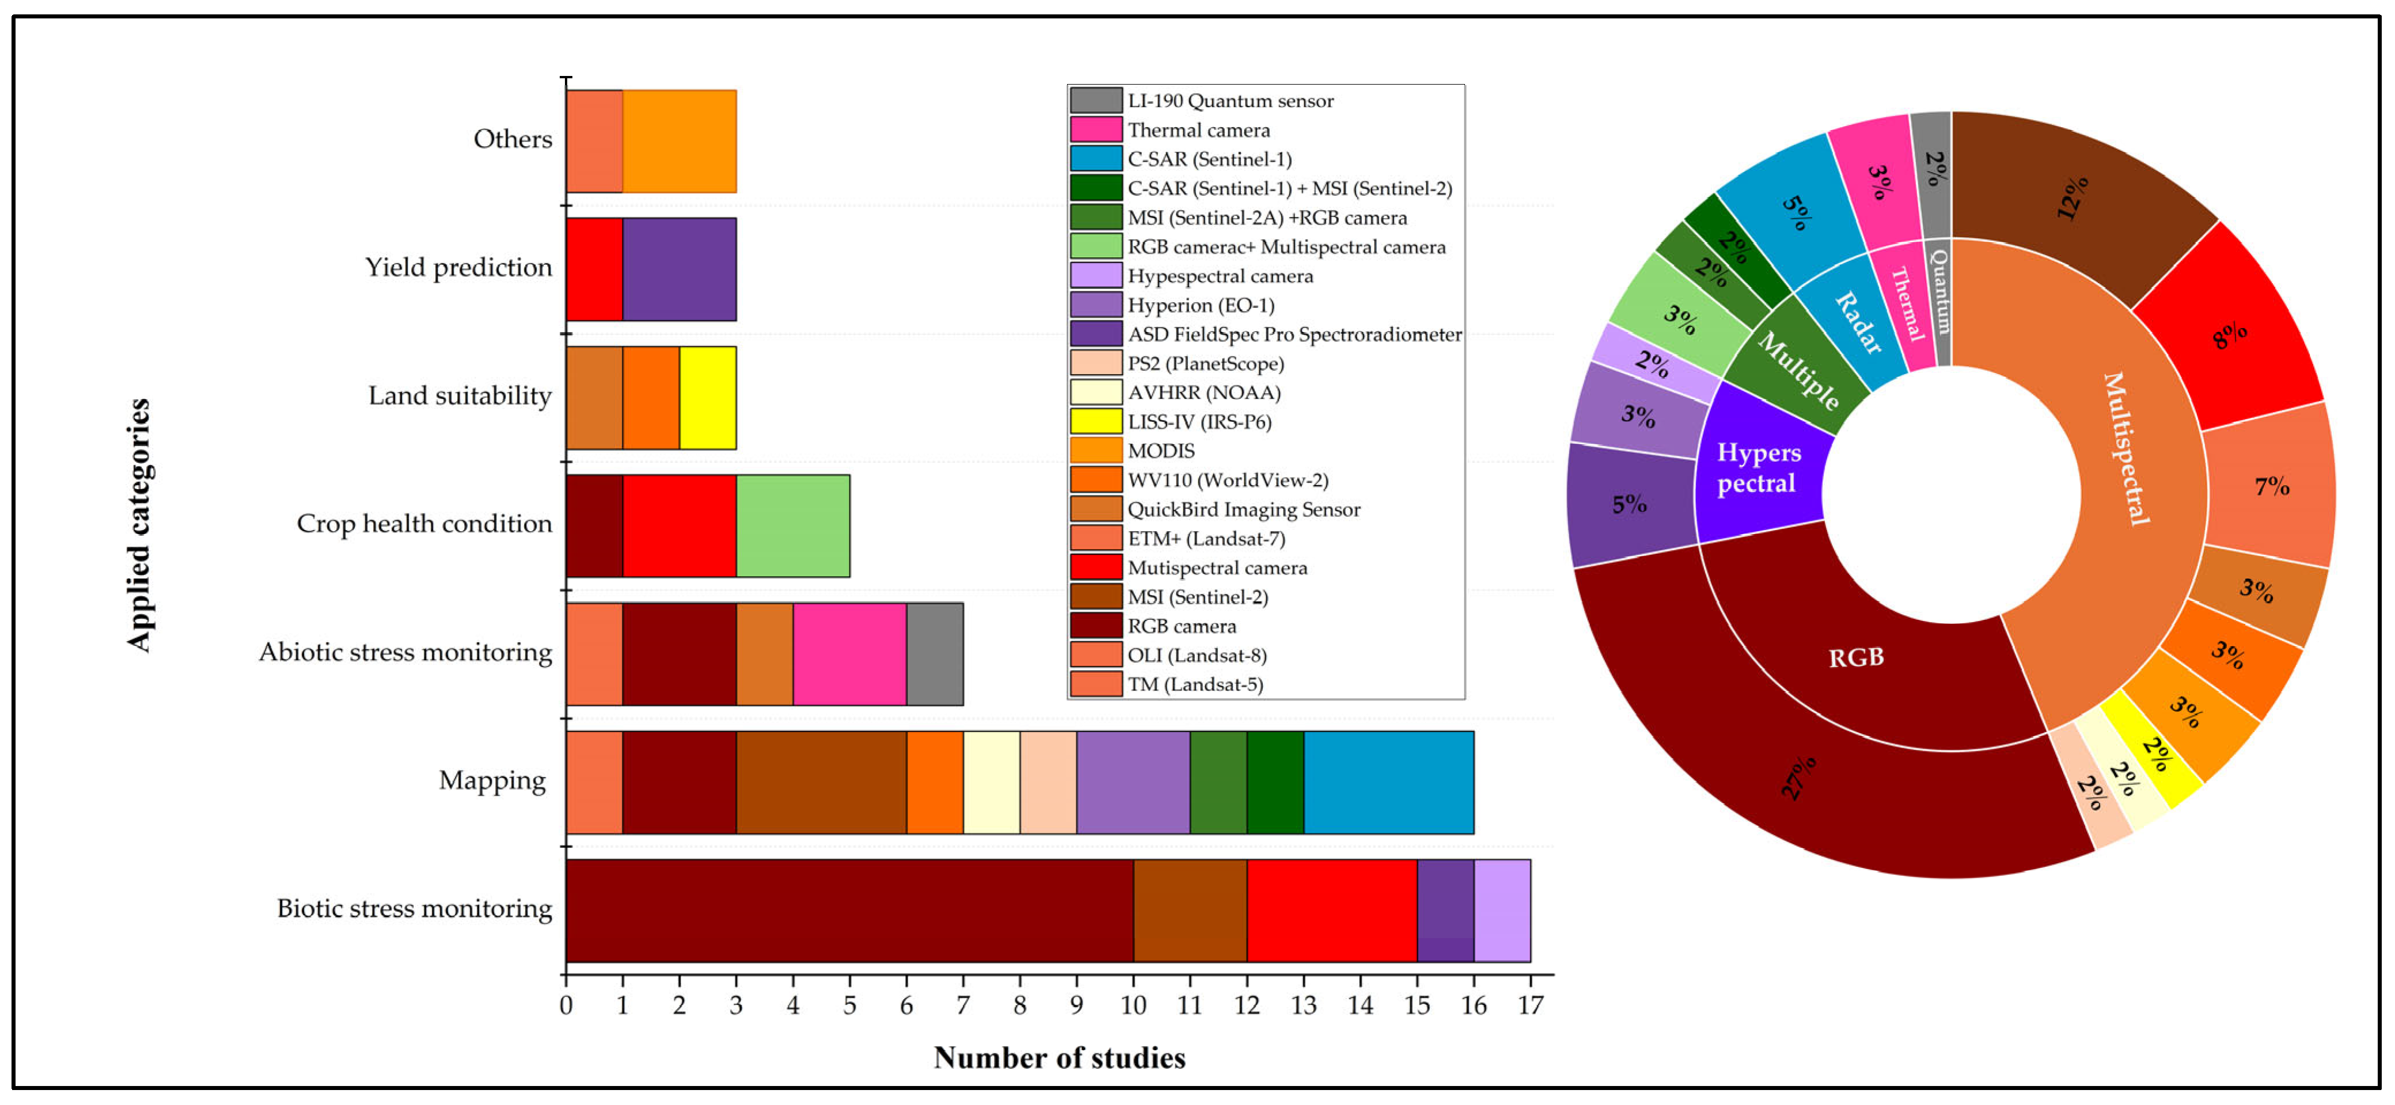Click the light green bar in Crop health condition
This screenshot has width=2395, height=1105.
[x=793, y=526]
